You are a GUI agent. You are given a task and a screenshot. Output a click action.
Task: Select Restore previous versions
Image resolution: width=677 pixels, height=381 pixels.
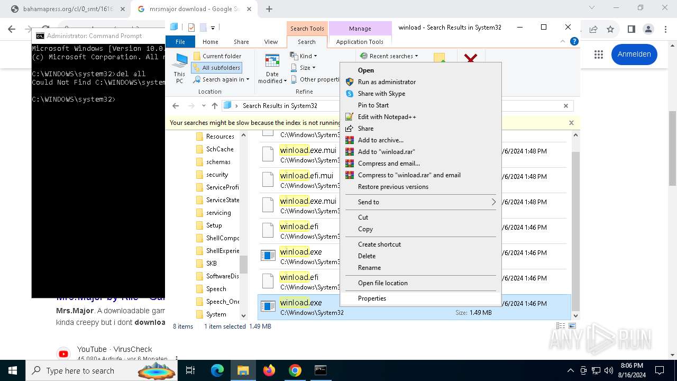click(393, 187)
